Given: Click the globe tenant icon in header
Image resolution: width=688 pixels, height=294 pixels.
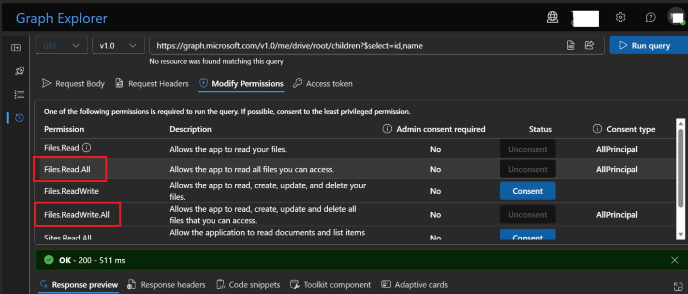Looking at the screenshot, I should (552, 17).
